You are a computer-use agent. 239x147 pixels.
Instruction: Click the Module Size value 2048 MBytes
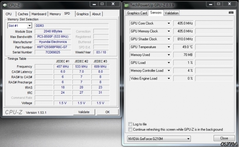(53, 31)
